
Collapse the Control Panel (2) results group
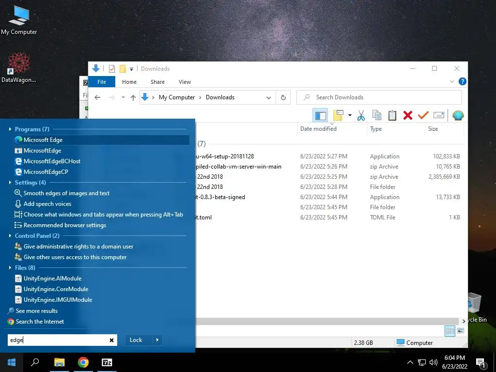point(10,236)
